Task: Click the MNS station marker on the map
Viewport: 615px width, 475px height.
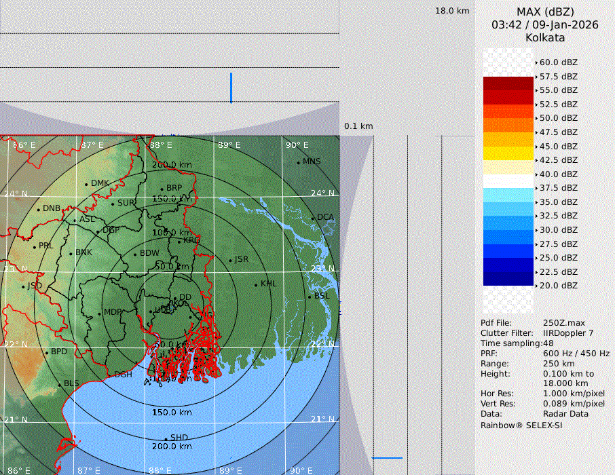Action: pyautogui.click(x=299, y=162)
